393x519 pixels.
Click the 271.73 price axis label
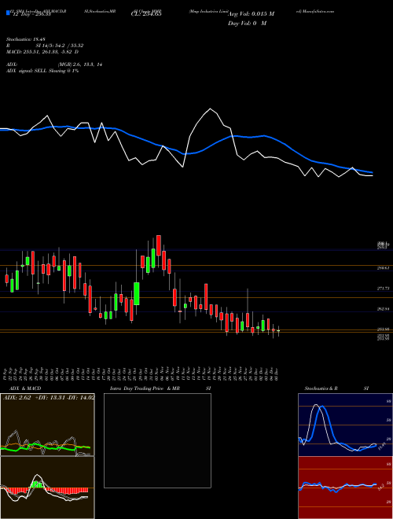(x=383, y=289)
